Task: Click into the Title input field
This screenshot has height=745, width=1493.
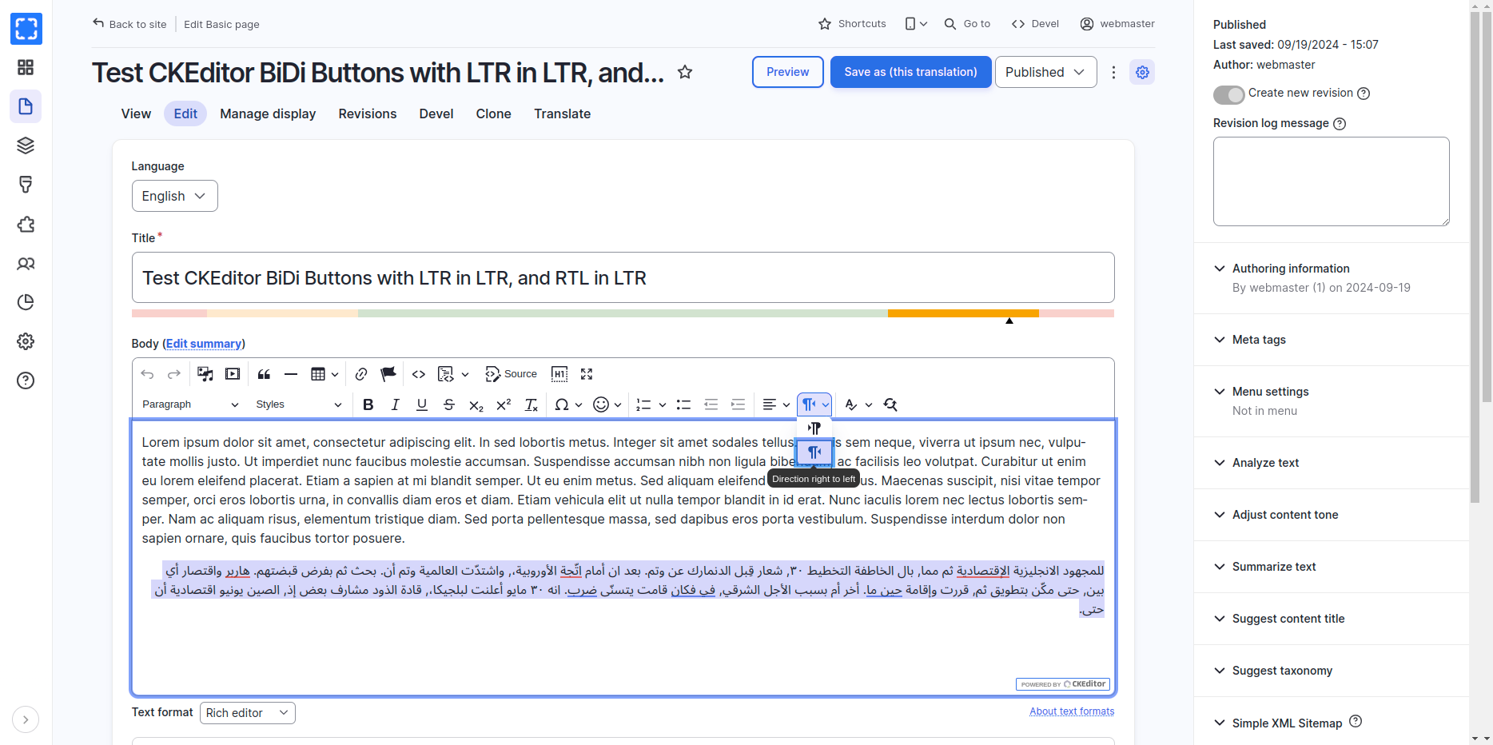Action: 623,277
